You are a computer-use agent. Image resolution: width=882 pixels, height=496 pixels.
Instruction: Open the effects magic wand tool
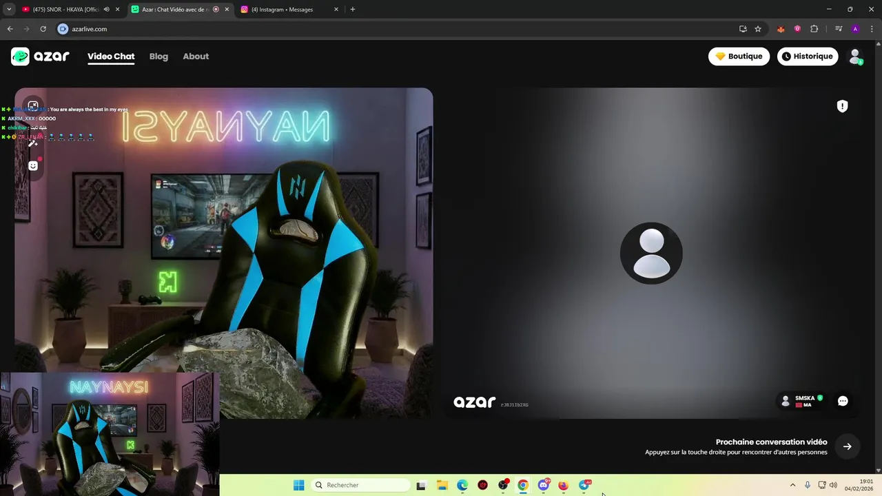tap(32, 143)
